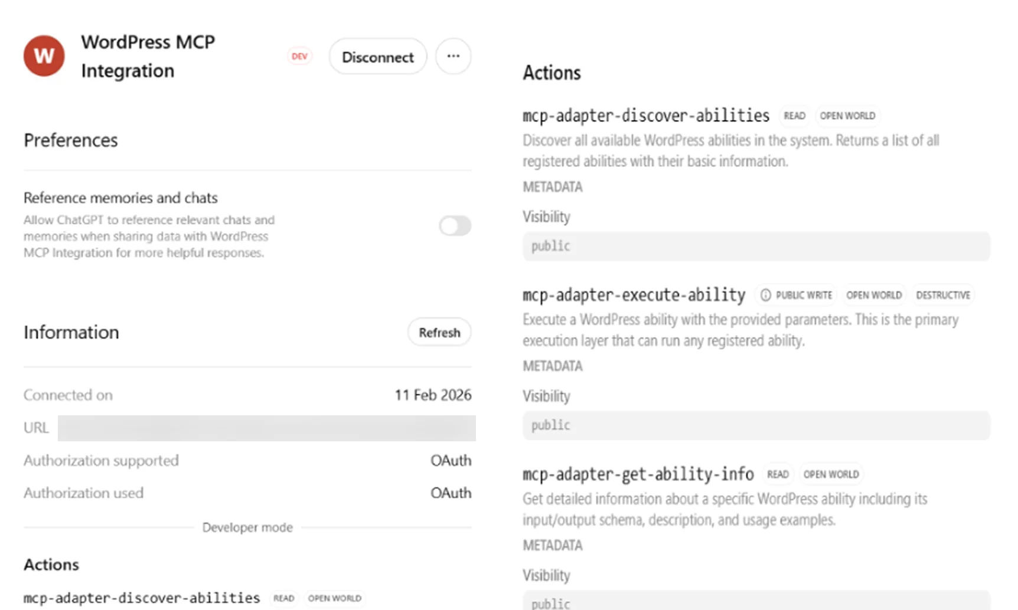
Task: Click the DESTRUCTIVE badge on mcp-adapter-execute-ability
Action: pyautogui.click(x=943, y=294)
